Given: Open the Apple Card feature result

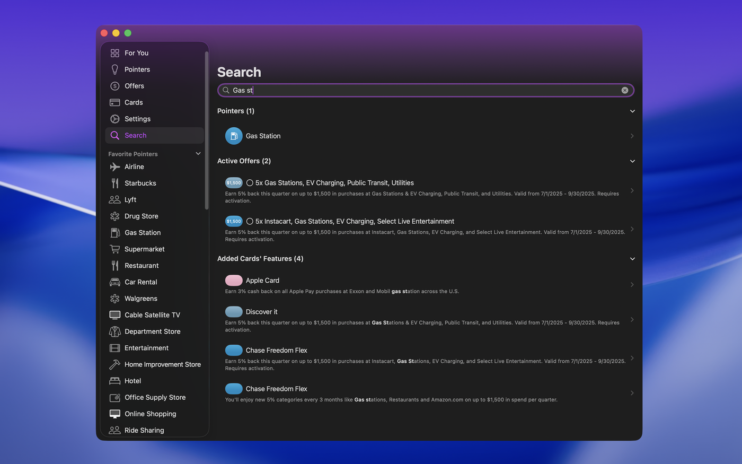Looking at the screenshot, I should click(424, 285).
